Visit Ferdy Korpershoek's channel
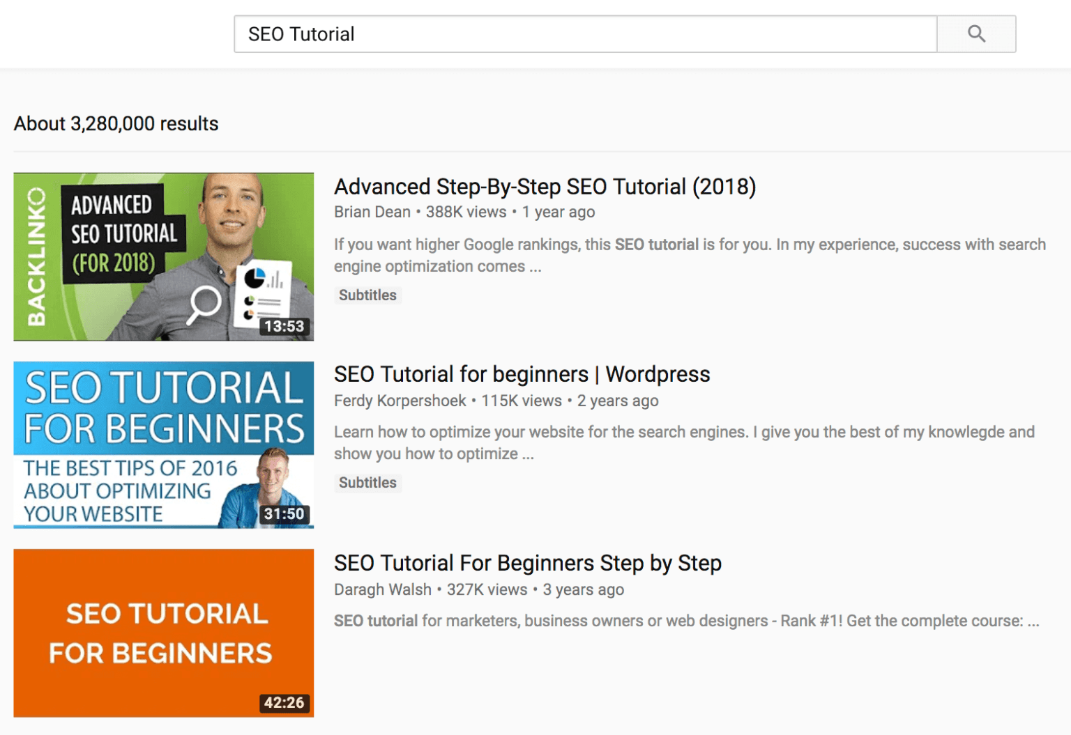 click(x=399, y=401)
